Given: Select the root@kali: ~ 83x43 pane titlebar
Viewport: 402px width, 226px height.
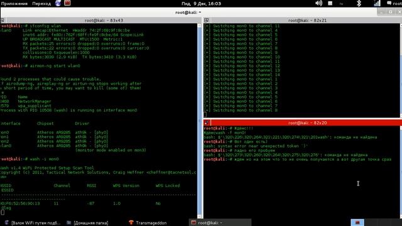Looking at the screenshot, I should tap(104, 21).
